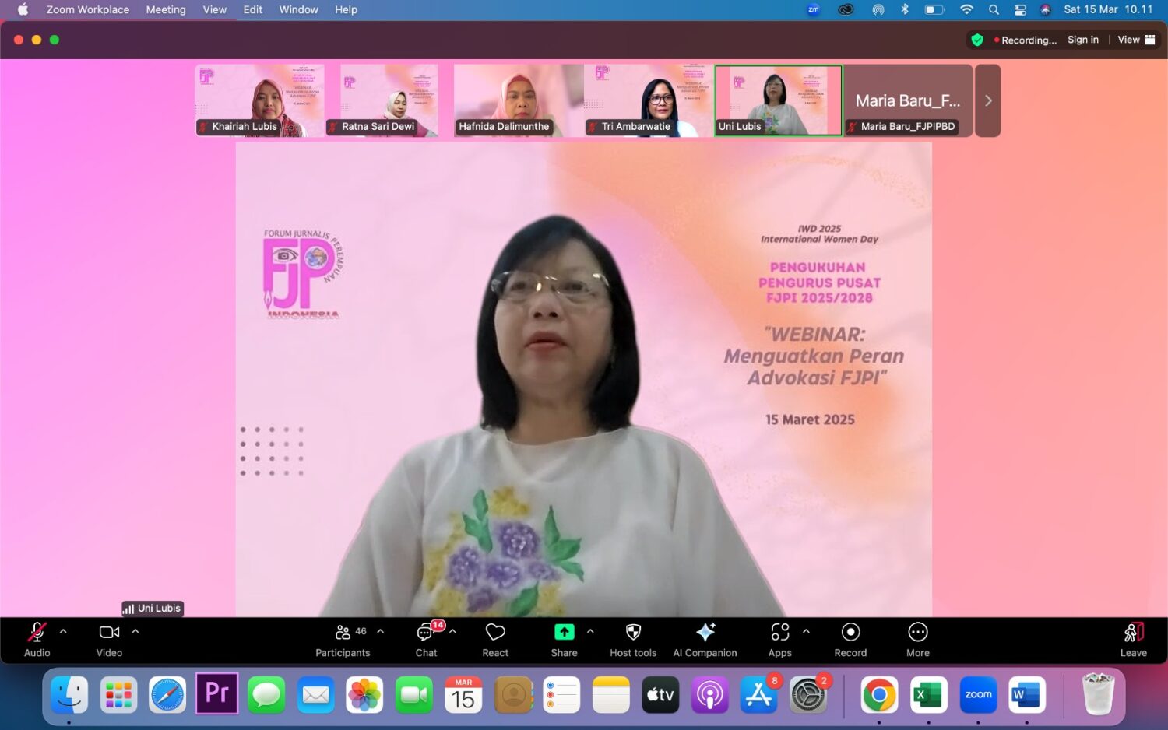
Task: Expand video options arrow beside Video
Action: tap(135, 631)
